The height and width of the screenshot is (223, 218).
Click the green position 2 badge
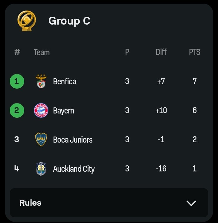(x=17, y=110)
